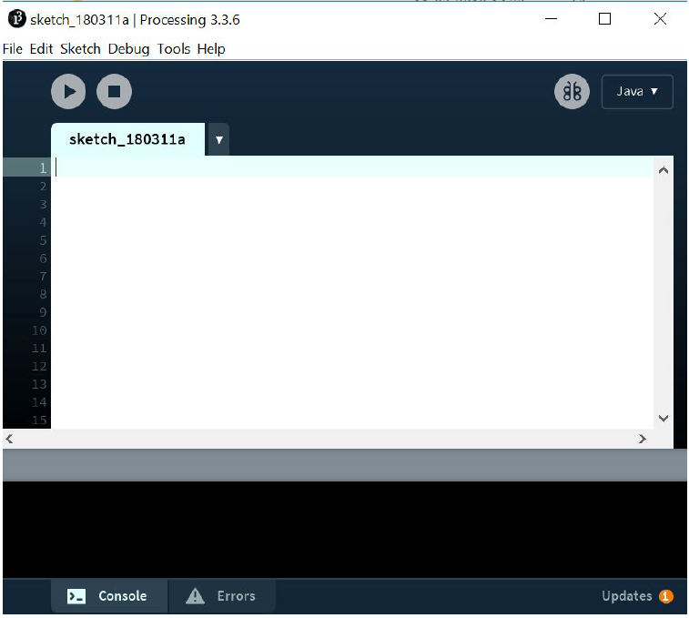The height and width of the screenshot is (618, 689).
Task: Switch to the Errors panel
Action: [x=222, y=596]
